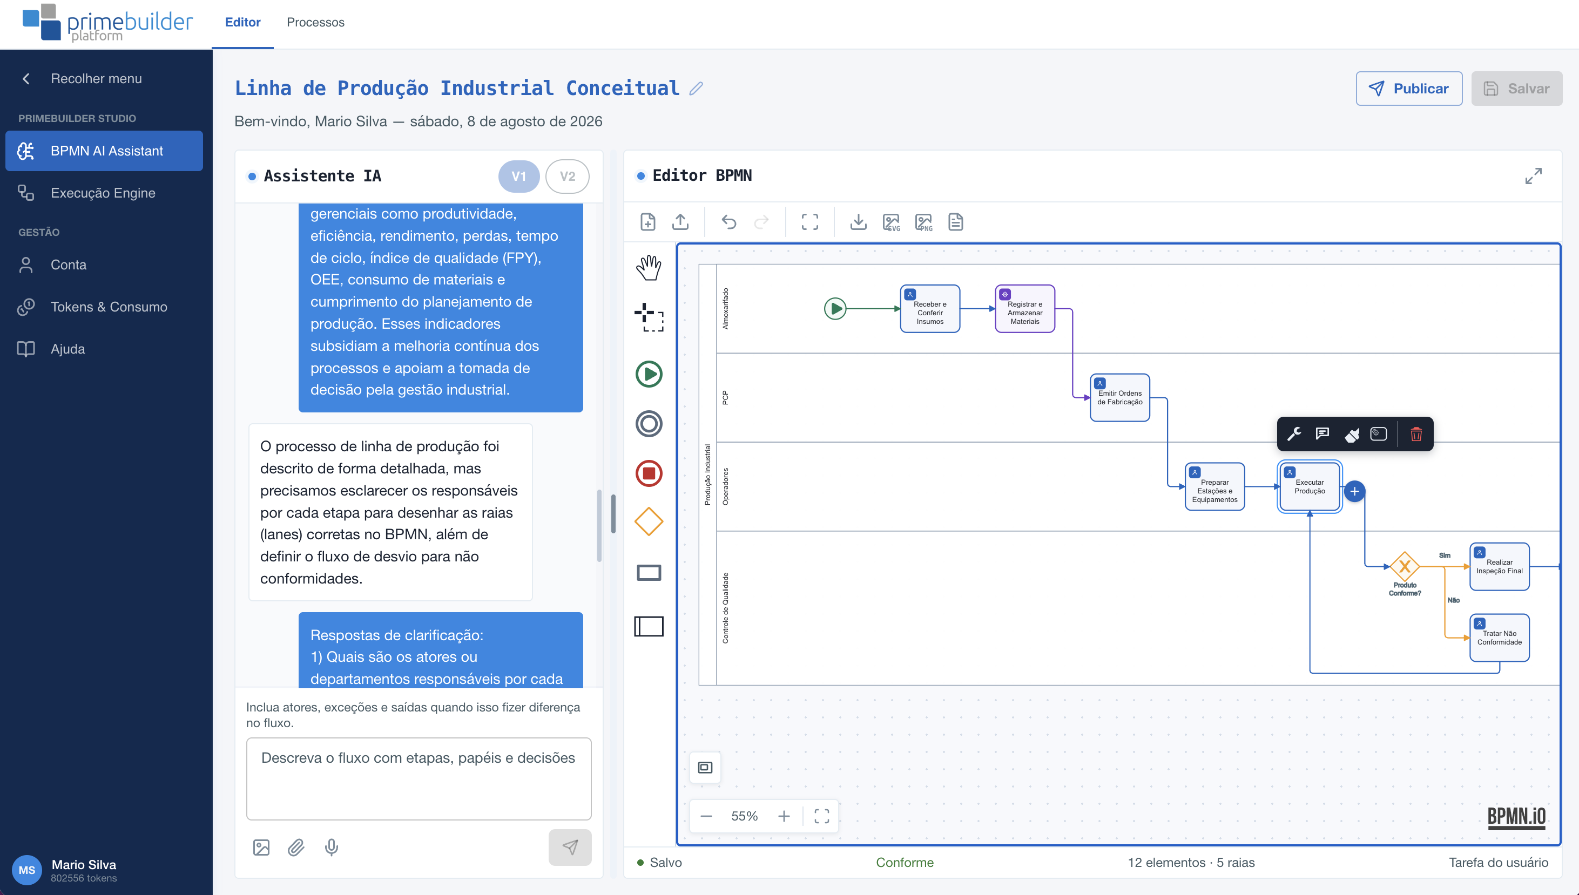1579x895 pixels.
Task: Export the diagram as PNG
Action: click(x=923, y=222)
